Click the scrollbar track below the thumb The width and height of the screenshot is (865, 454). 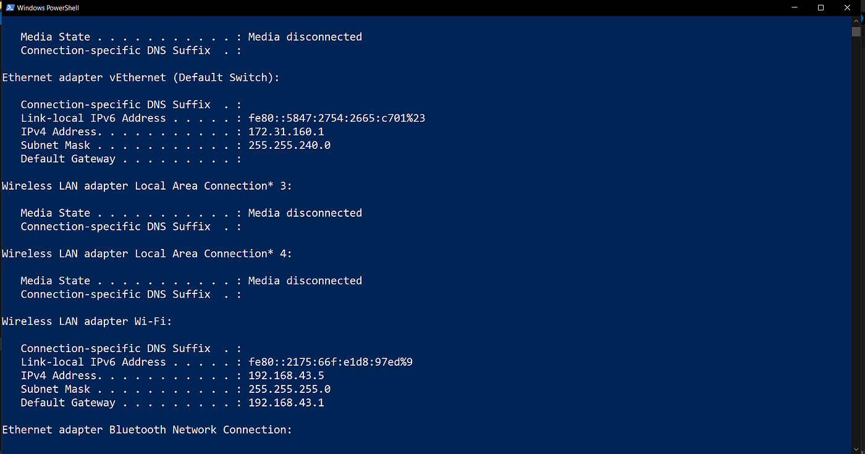coord(856,247)
